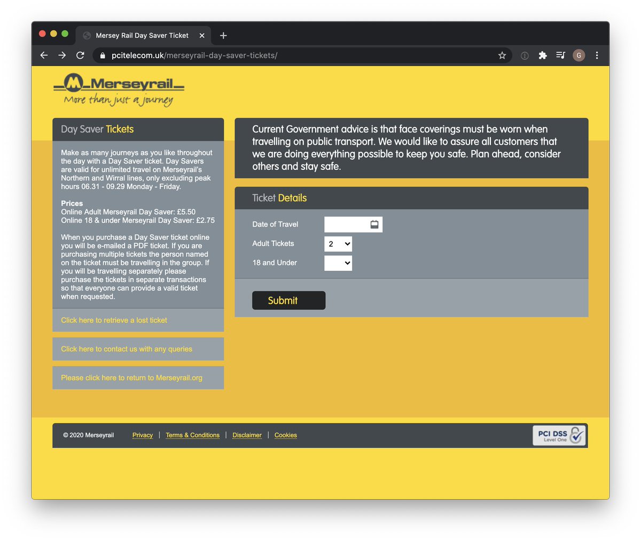Viewport: 641px width, 541px height.
Task: Click the '18 and Under' label
Action: click(275, 263)
